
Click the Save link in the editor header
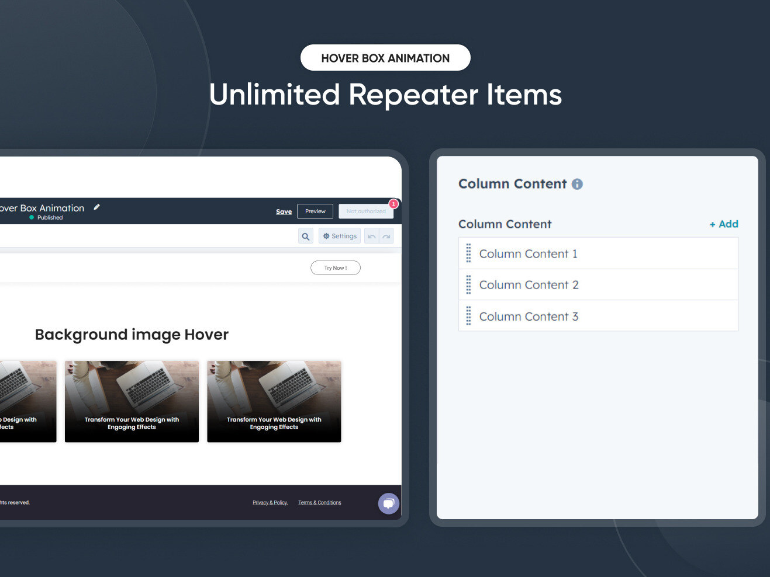tap(284, 211)
